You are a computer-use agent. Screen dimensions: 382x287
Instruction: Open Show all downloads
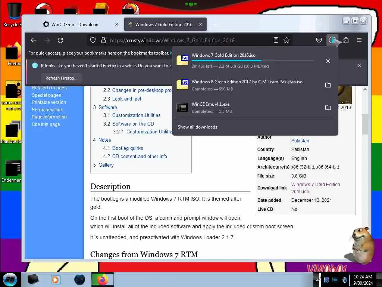tap(197, 127)
